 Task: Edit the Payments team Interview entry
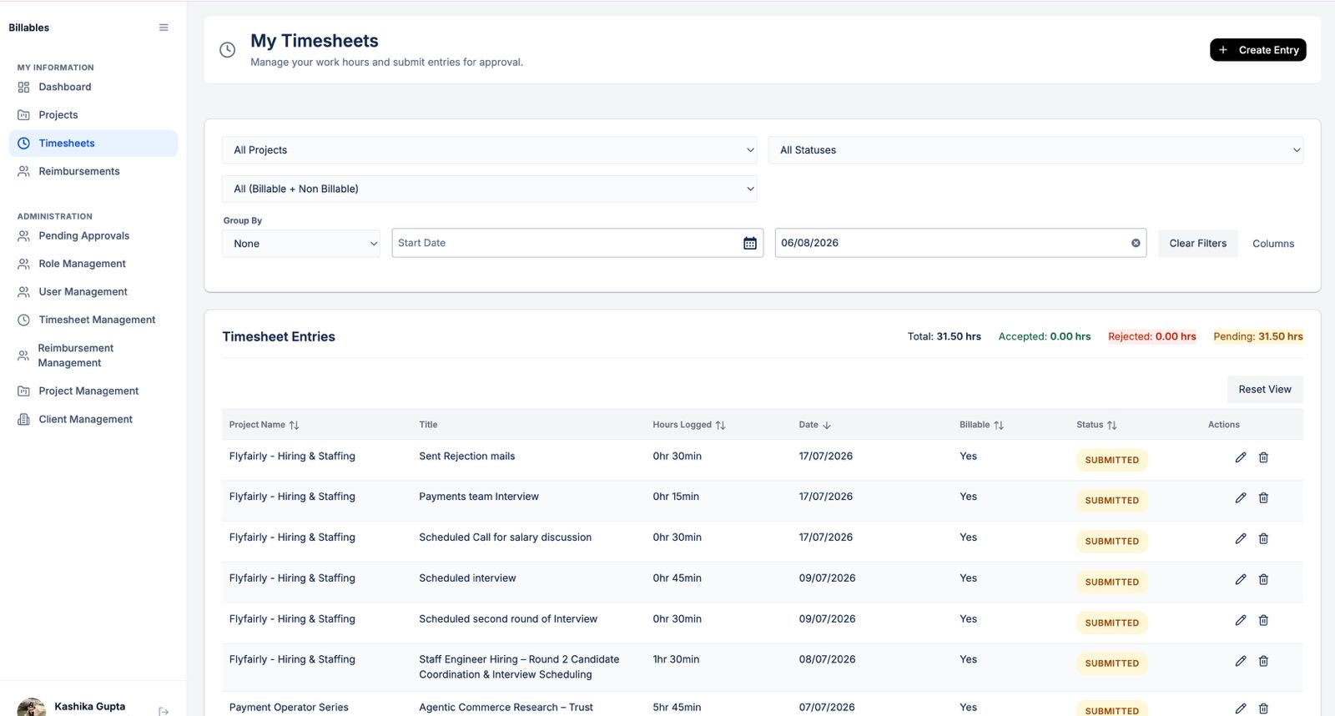click(x=1241, y=498)
